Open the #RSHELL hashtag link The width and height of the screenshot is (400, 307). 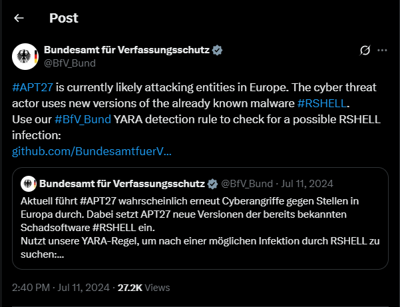[x=322, y=103]
